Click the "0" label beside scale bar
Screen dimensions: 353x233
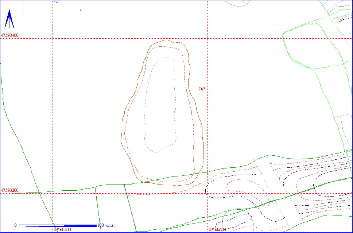pos(15,225)
